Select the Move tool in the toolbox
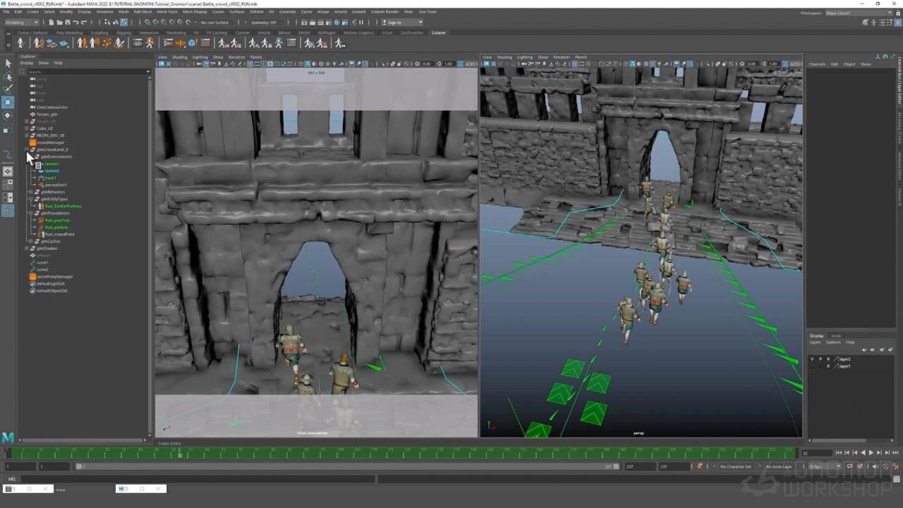The image size is (903, 508). click(x=8, y=102)
